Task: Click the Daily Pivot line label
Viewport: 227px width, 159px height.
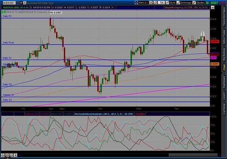Action: [x=8, y=43]
